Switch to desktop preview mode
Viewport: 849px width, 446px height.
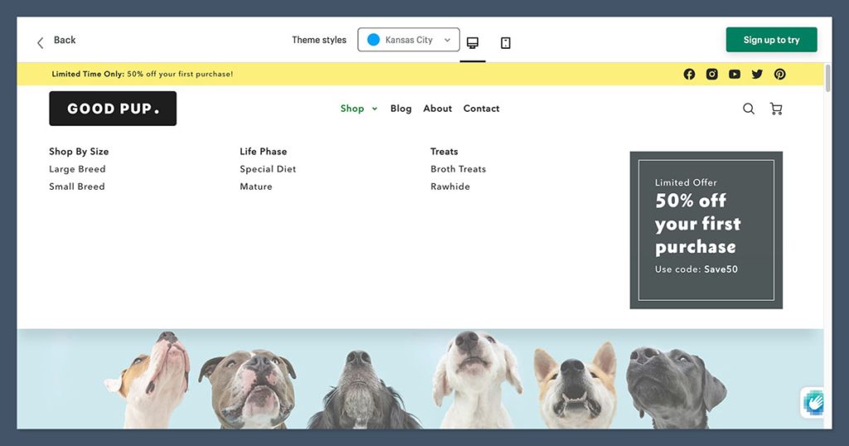tap(473, 42)
